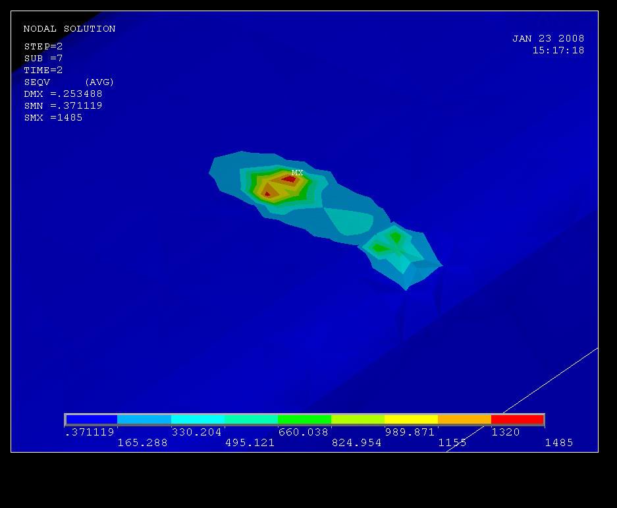Viewport: 617px width, 508px height.
Task: Click legend value 824.954
Action: 356,443
